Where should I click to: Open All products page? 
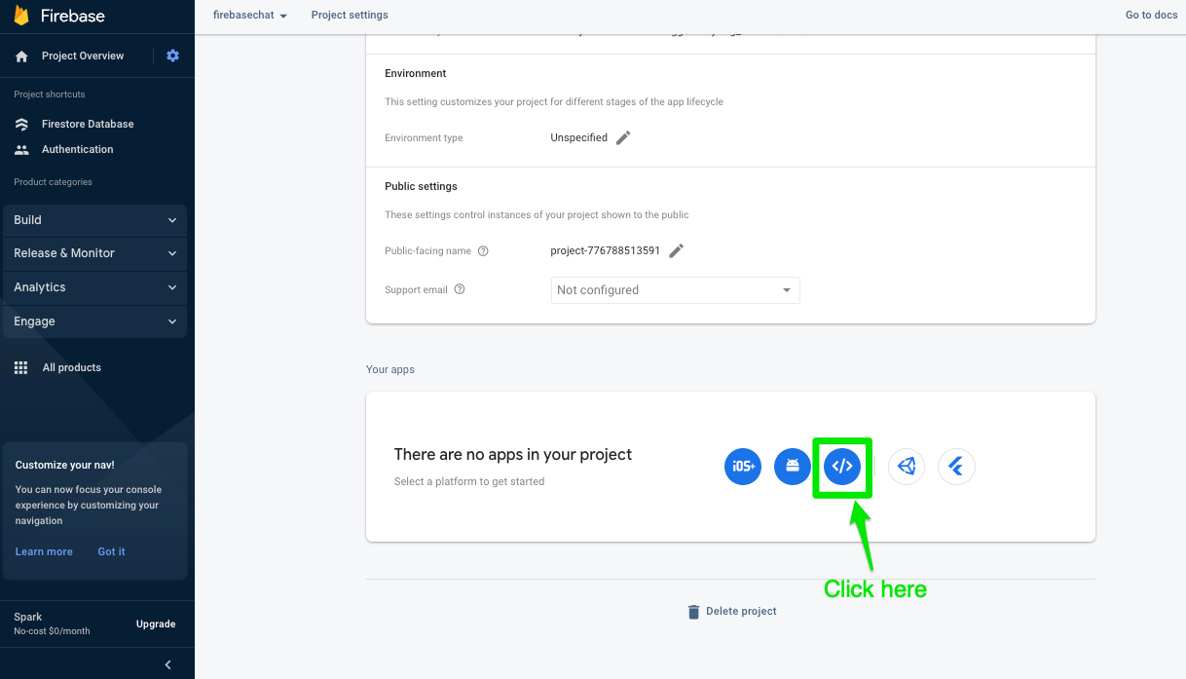(71, 368)
